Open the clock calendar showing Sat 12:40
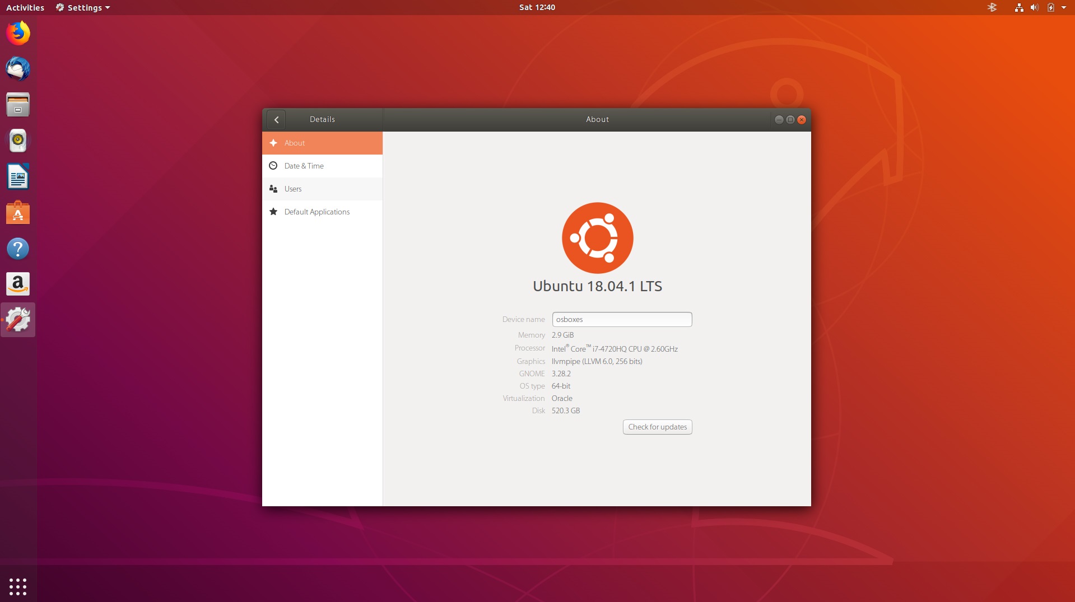 [537, 7]
